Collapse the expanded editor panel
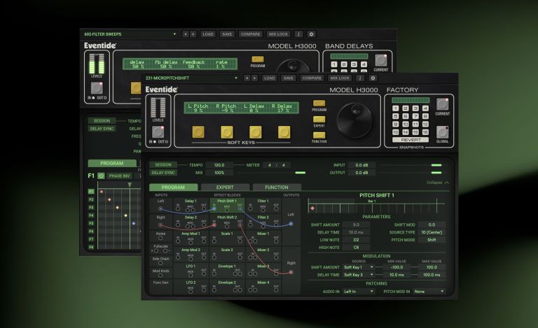This screenshot has width=538, height=328. [437, 183]
